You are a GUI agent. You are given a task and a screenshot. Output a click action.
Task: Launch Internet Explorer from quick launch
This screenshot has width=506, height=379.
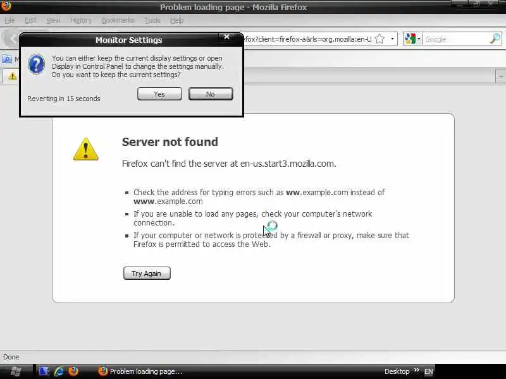point(59,371)
